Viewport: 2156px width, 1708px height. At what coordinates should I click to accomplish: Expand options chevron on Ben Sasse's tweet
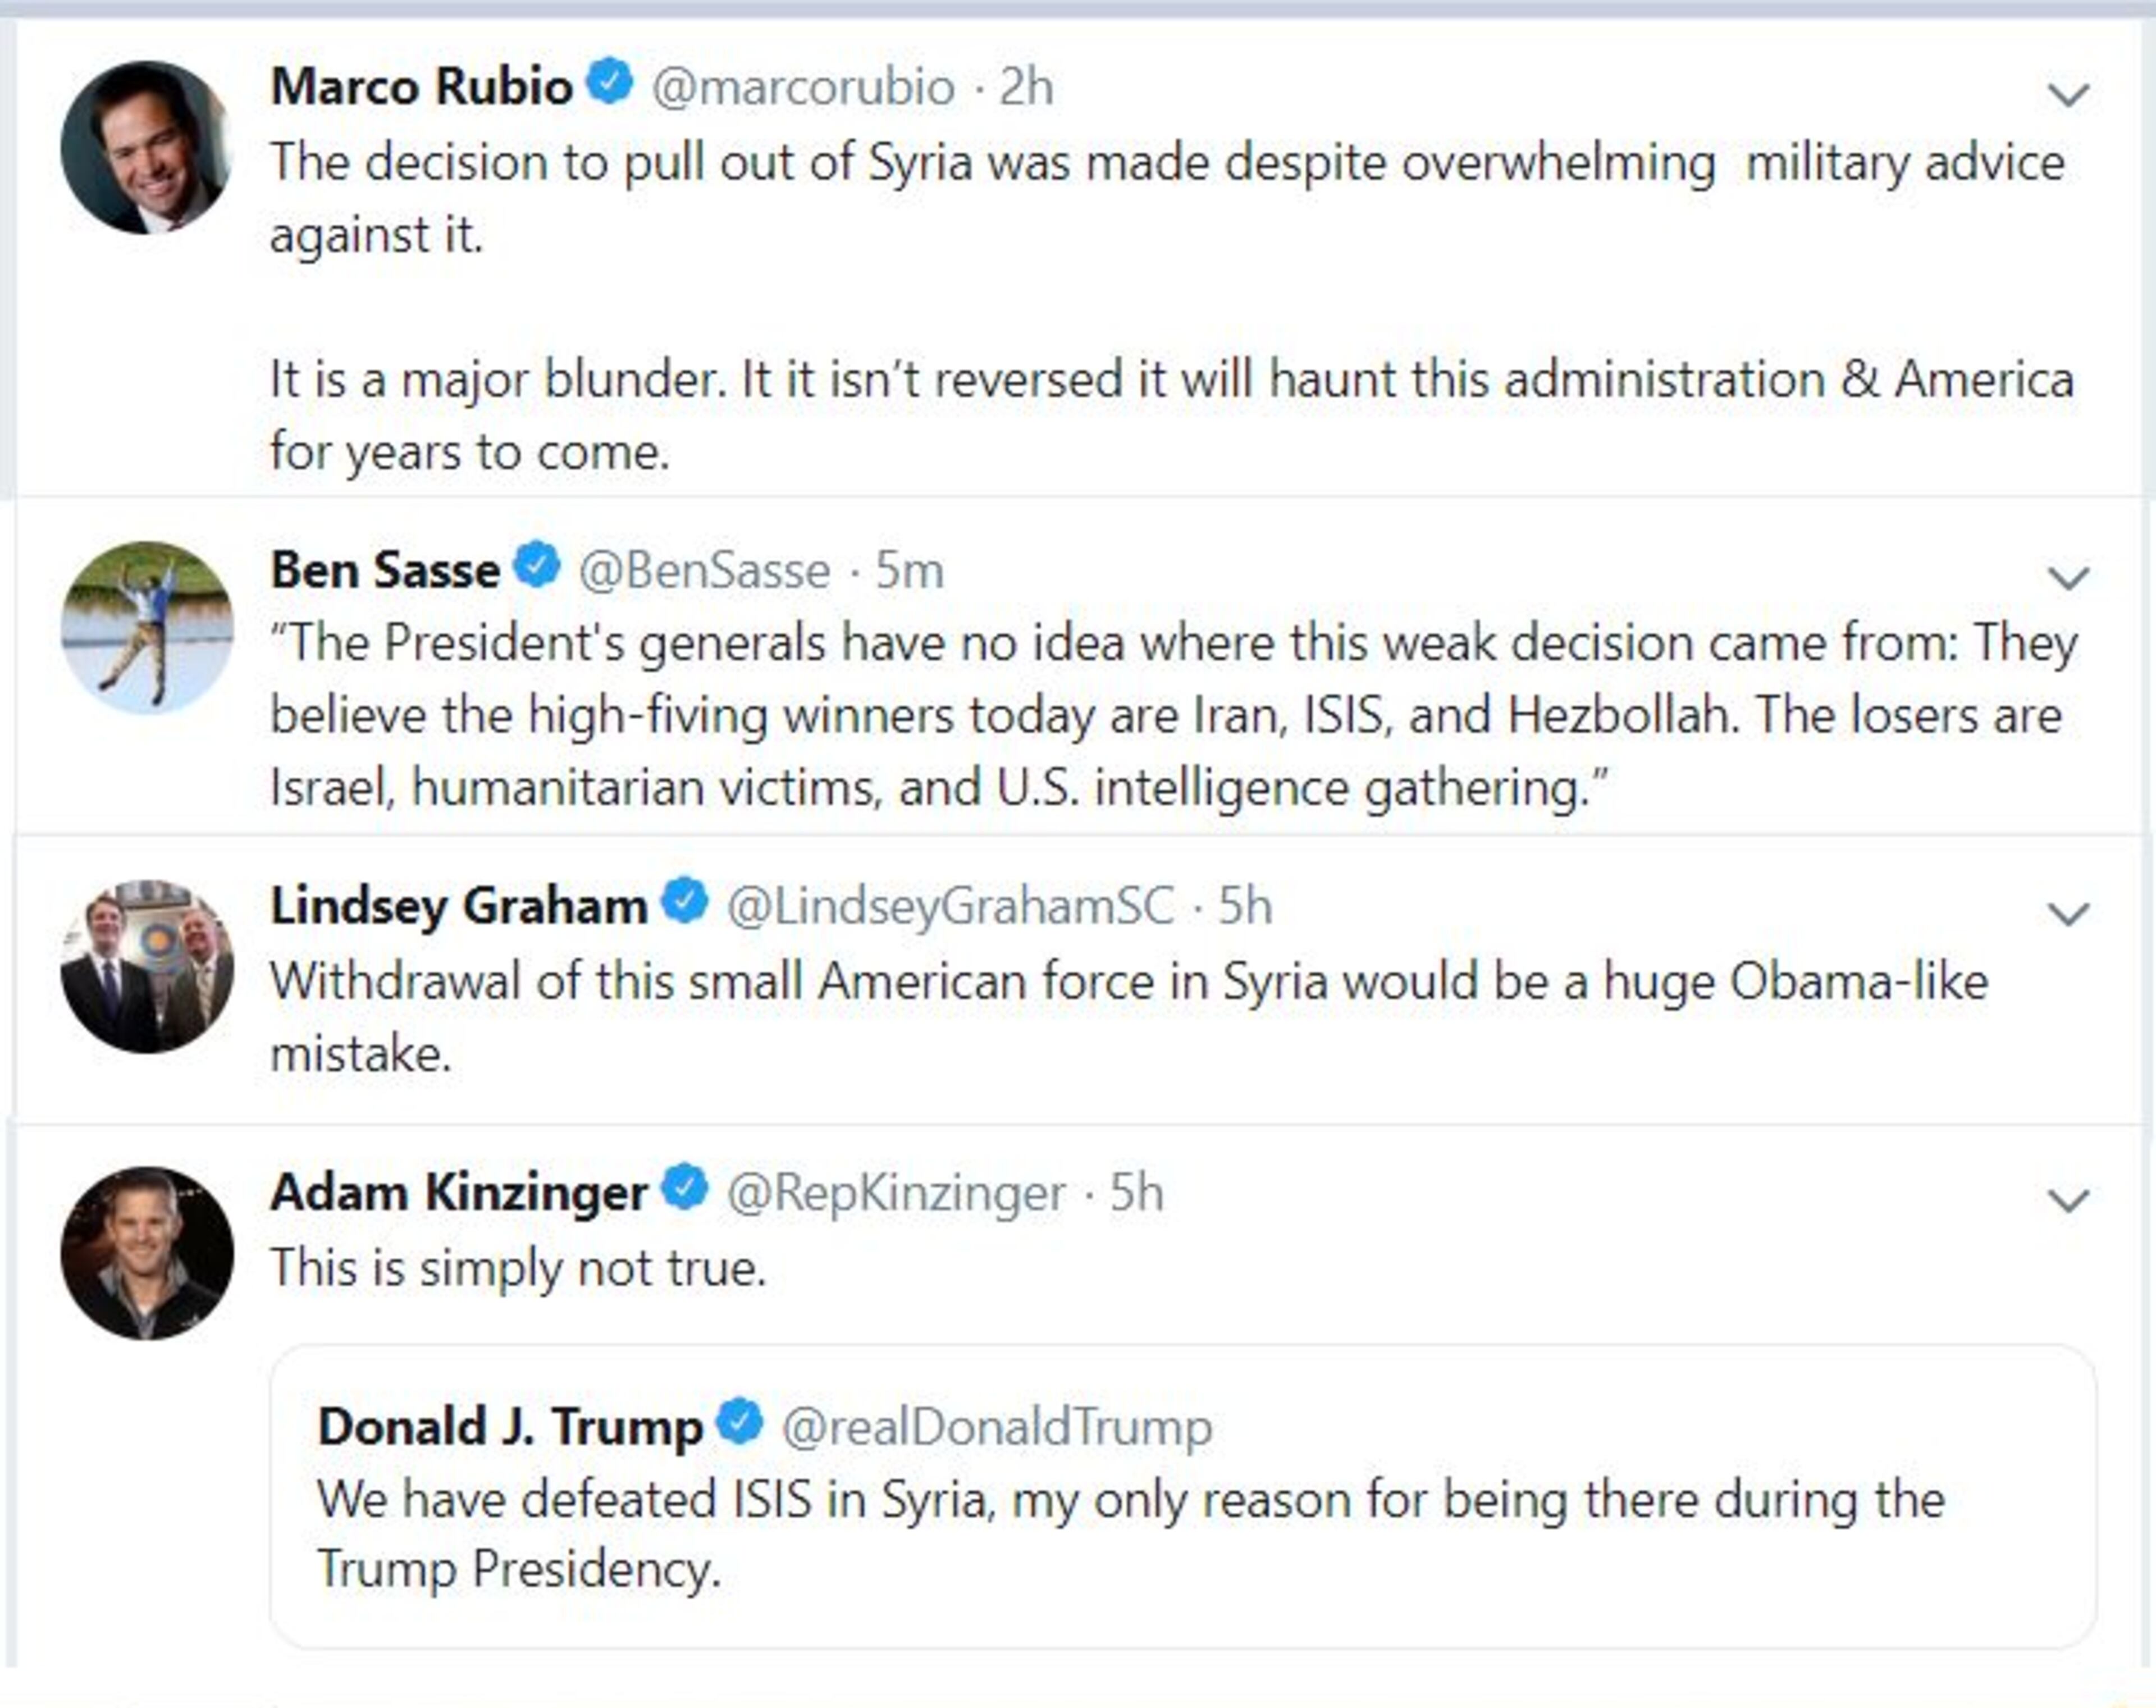click(x=2068, y=578)
